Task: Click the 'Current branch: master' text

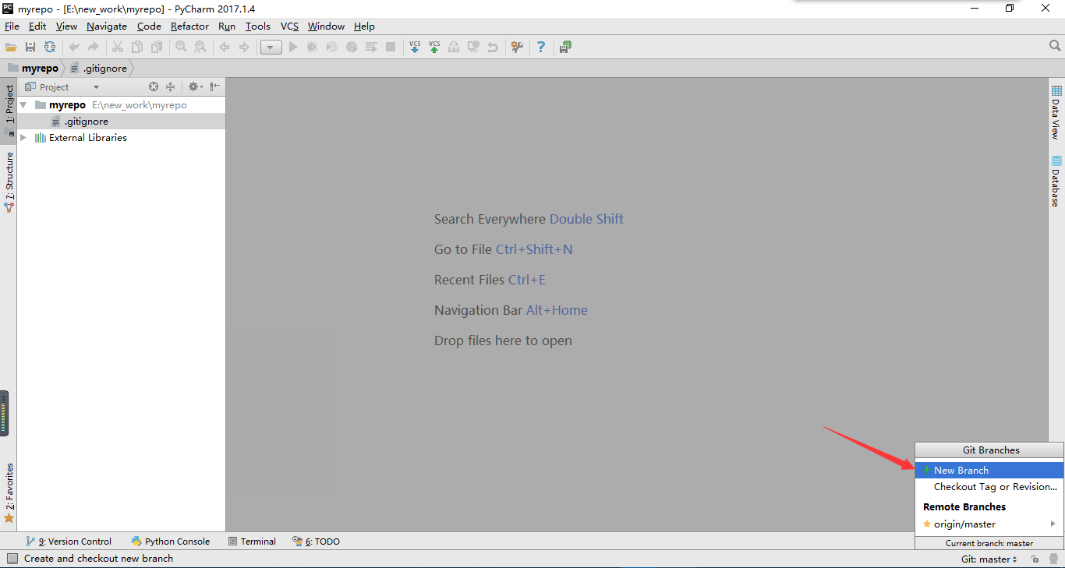Action: click(x=989, y=544)
